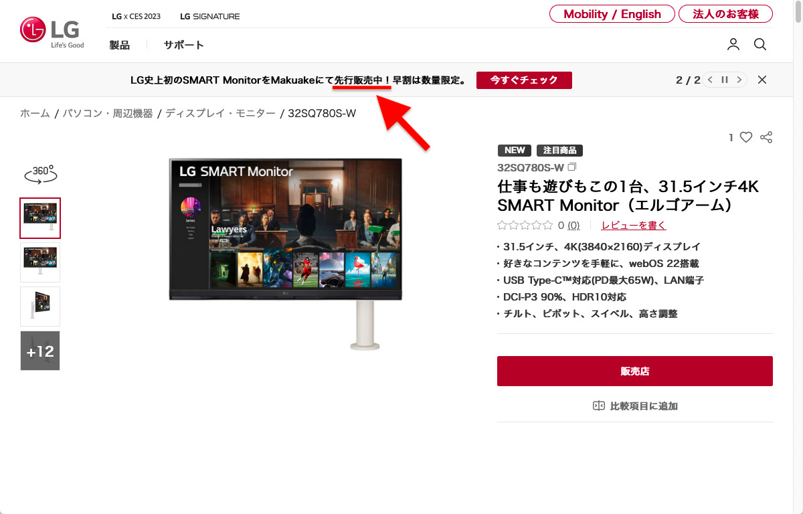Click the product title heading
This screenshot has width=803, height=514.
(x=628, y=195)
